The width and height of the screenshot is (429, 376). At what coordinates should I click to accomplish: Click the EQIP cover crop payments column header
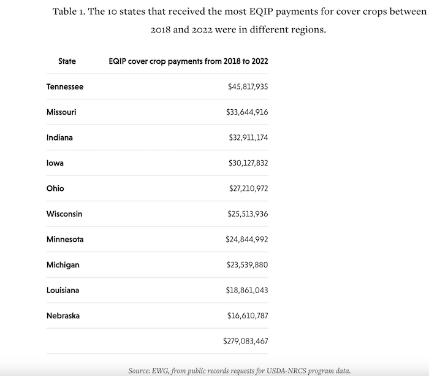188,61
